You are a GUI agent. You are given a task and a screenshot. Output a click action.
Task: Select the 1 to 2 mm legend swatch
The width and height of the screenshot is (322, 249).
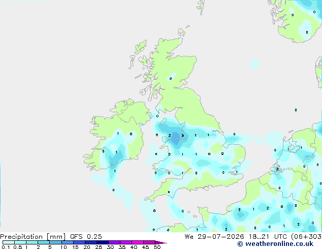32,242
